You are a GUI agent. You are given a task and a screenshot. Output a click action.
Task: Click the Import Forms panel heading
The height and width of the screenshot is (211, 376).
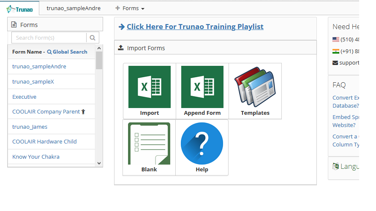pos(146,48)
